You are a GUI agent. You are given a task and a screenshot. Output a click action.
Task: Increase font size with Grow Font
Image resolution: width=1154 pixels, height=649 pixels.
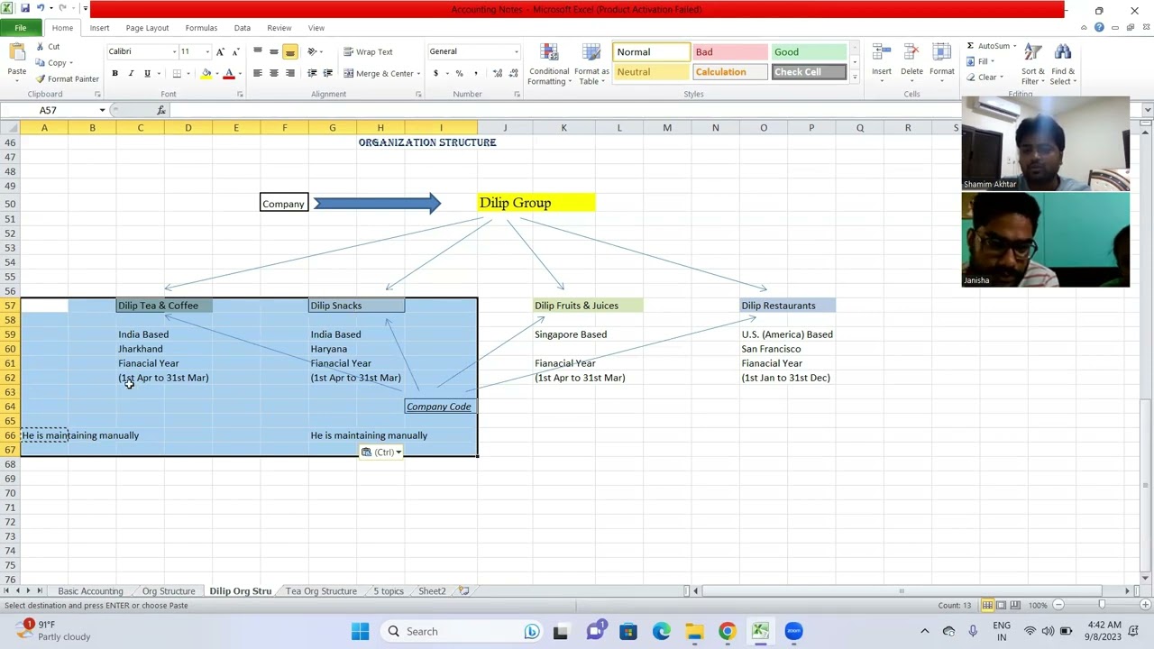220,51
